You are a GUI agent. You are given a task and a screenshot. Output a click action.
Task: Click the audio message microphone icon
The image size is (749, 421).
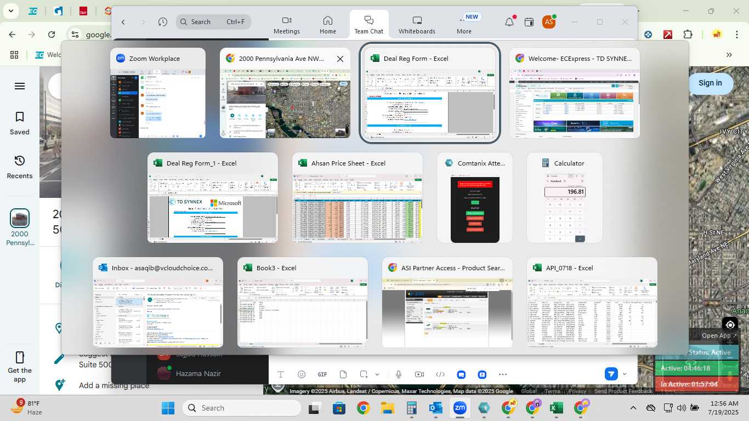[x=399, y=374]
